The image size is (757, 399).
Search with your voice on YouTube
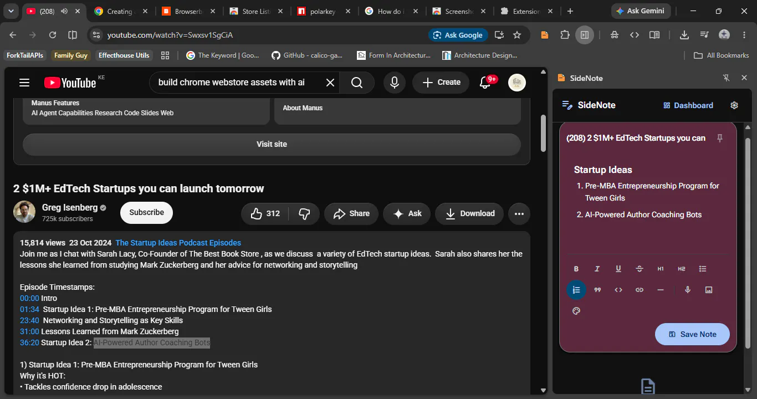pos(394,83)
